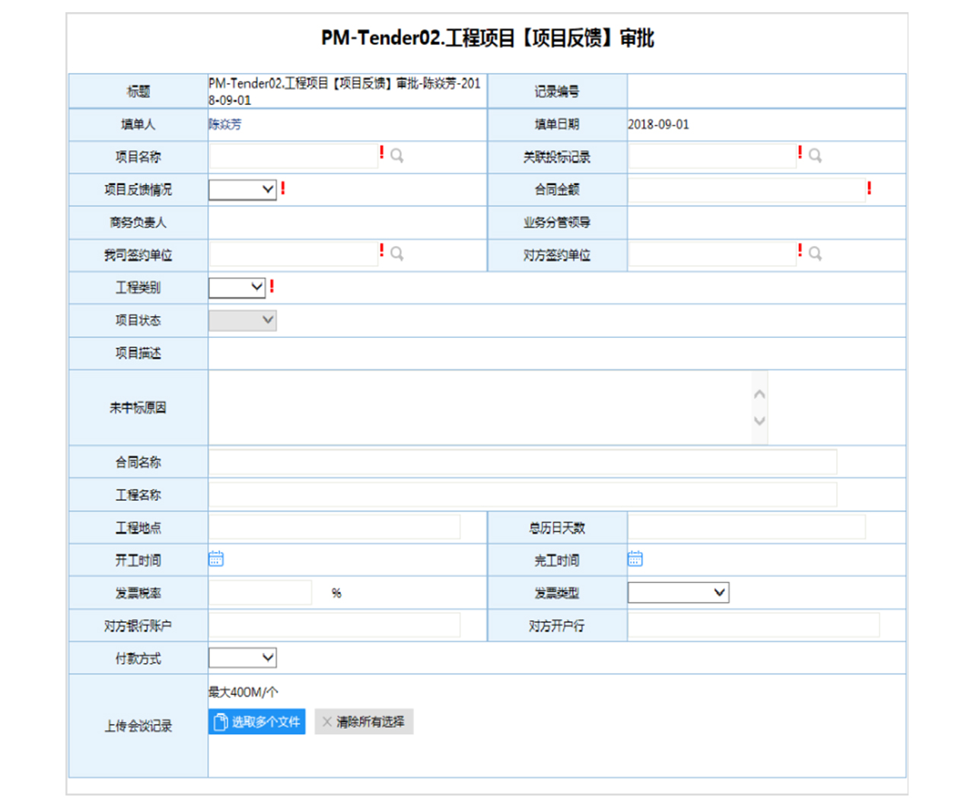Open the 项目状态 dropdown
This screenshot has width=974, height=810.
243,320
